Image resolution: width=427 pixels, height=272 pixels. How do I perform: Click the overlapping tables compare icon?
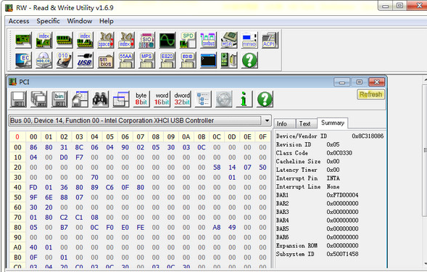pyautogui.click(x=121, y=99)
